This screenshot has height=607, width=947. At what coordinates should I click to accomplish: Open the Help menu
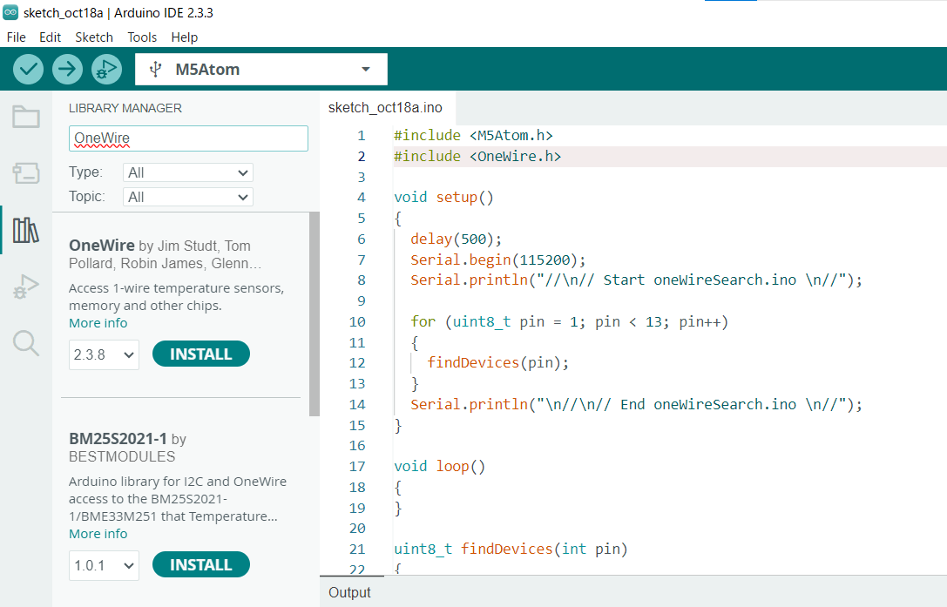(184, 37)
